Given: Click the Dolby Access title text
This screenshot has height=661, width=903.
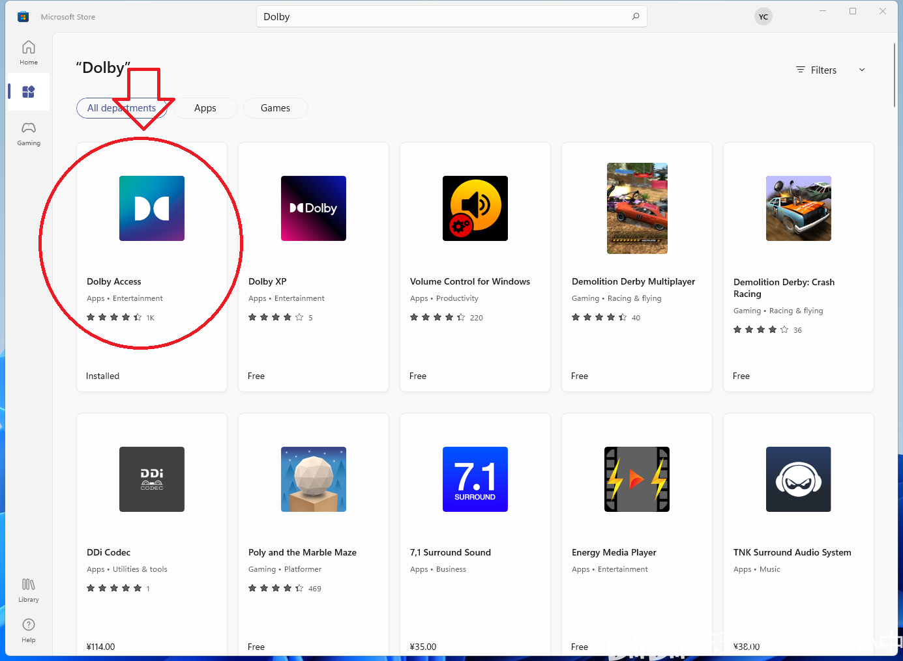Looking at the screenshot, I should click(x=114, y=281).
